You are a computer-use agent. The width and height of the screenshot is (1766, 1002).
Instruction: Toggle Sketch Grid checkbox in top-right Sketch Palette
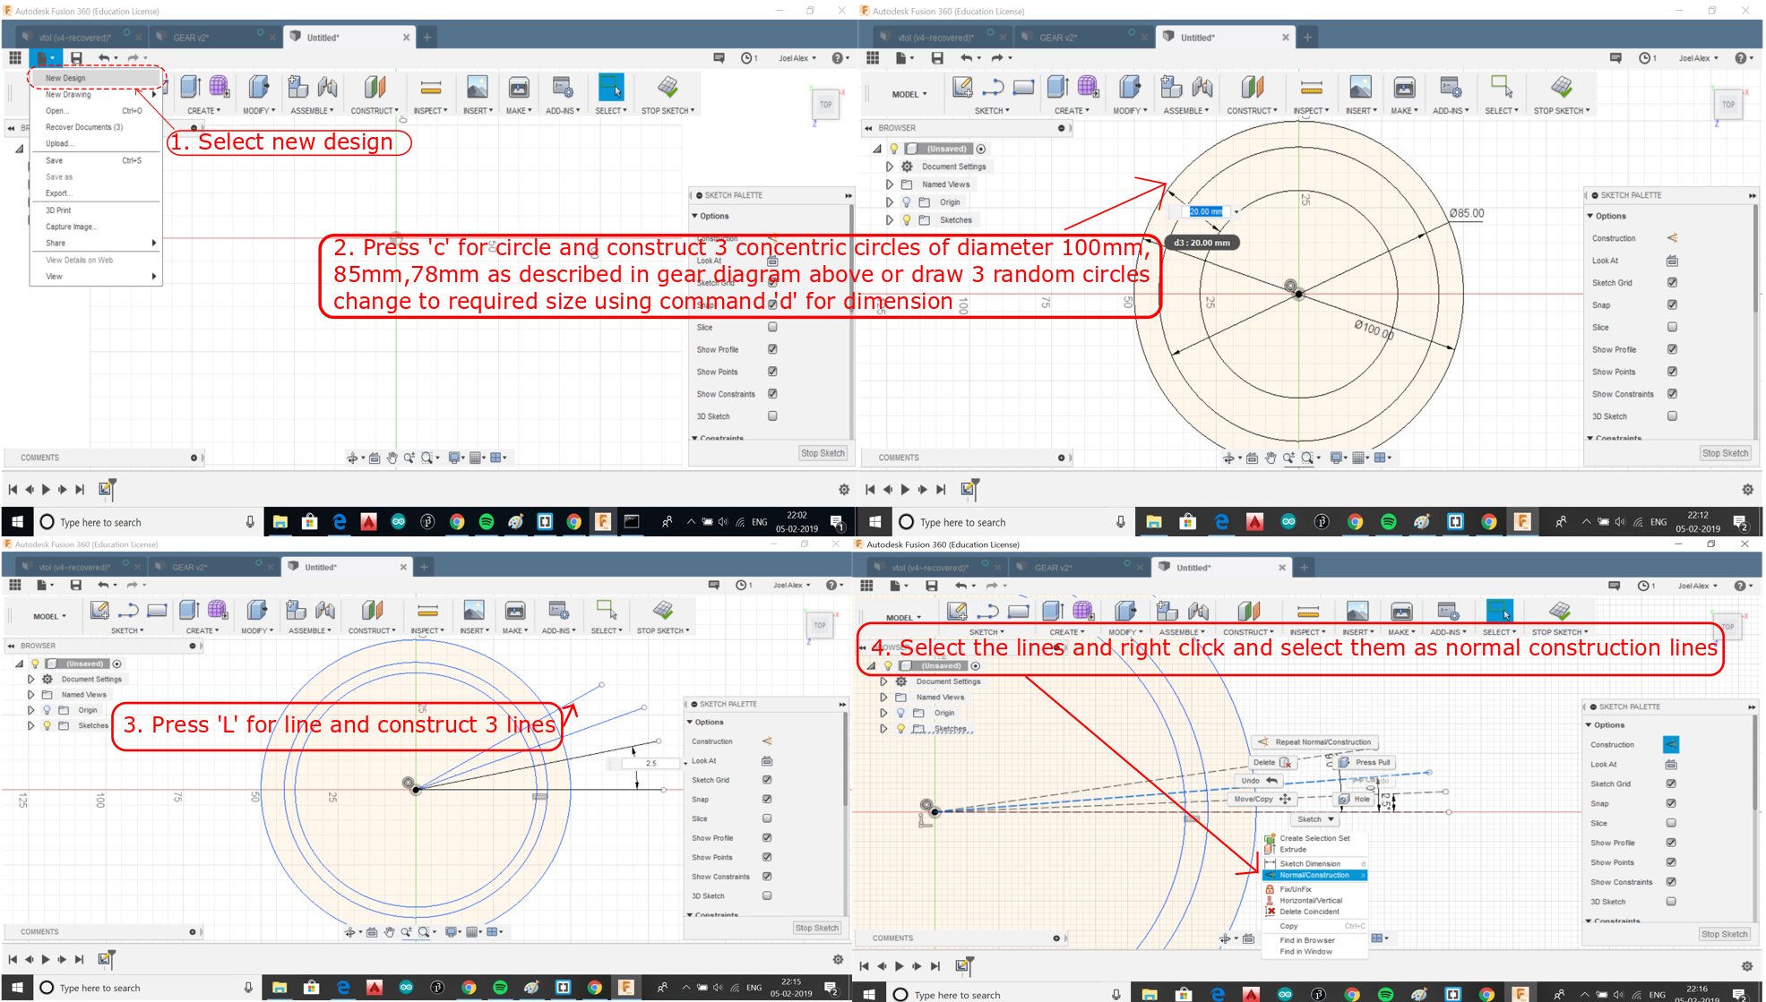pyautogui.click(x=1672, y=283)
